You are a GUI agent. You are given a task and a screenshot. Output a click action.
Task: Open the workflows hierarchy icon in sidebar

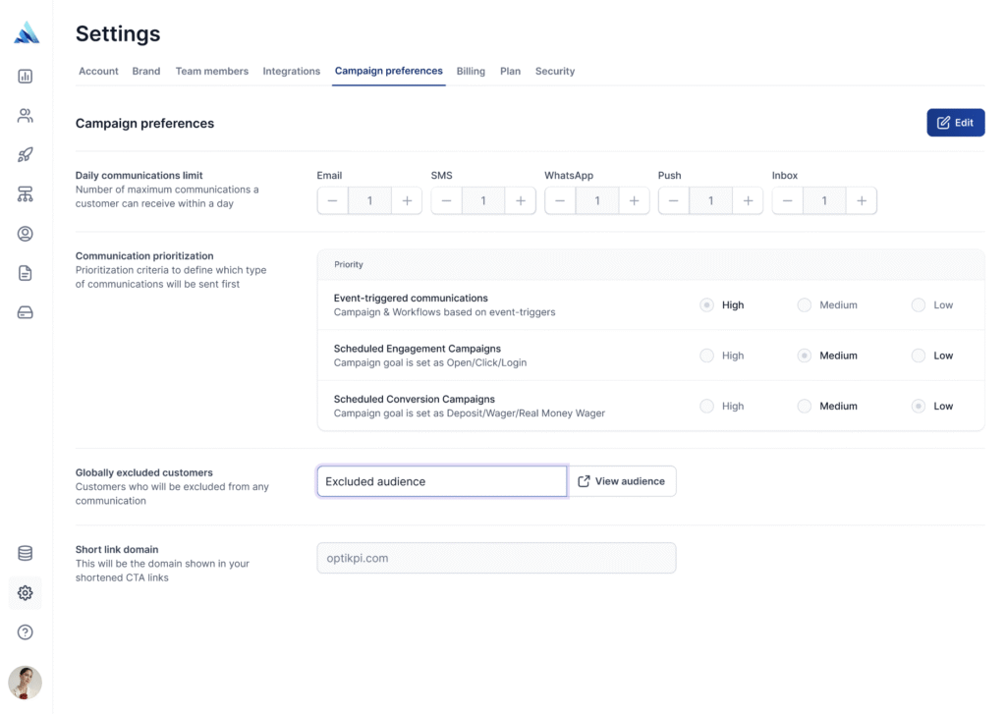click(x=25, y=194)
